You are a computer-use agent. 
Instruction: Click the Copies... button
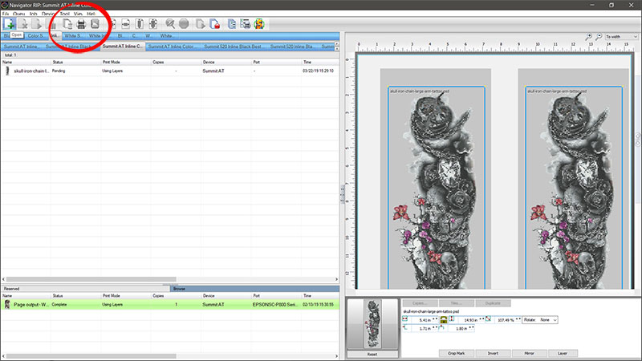tap(420, 303)
